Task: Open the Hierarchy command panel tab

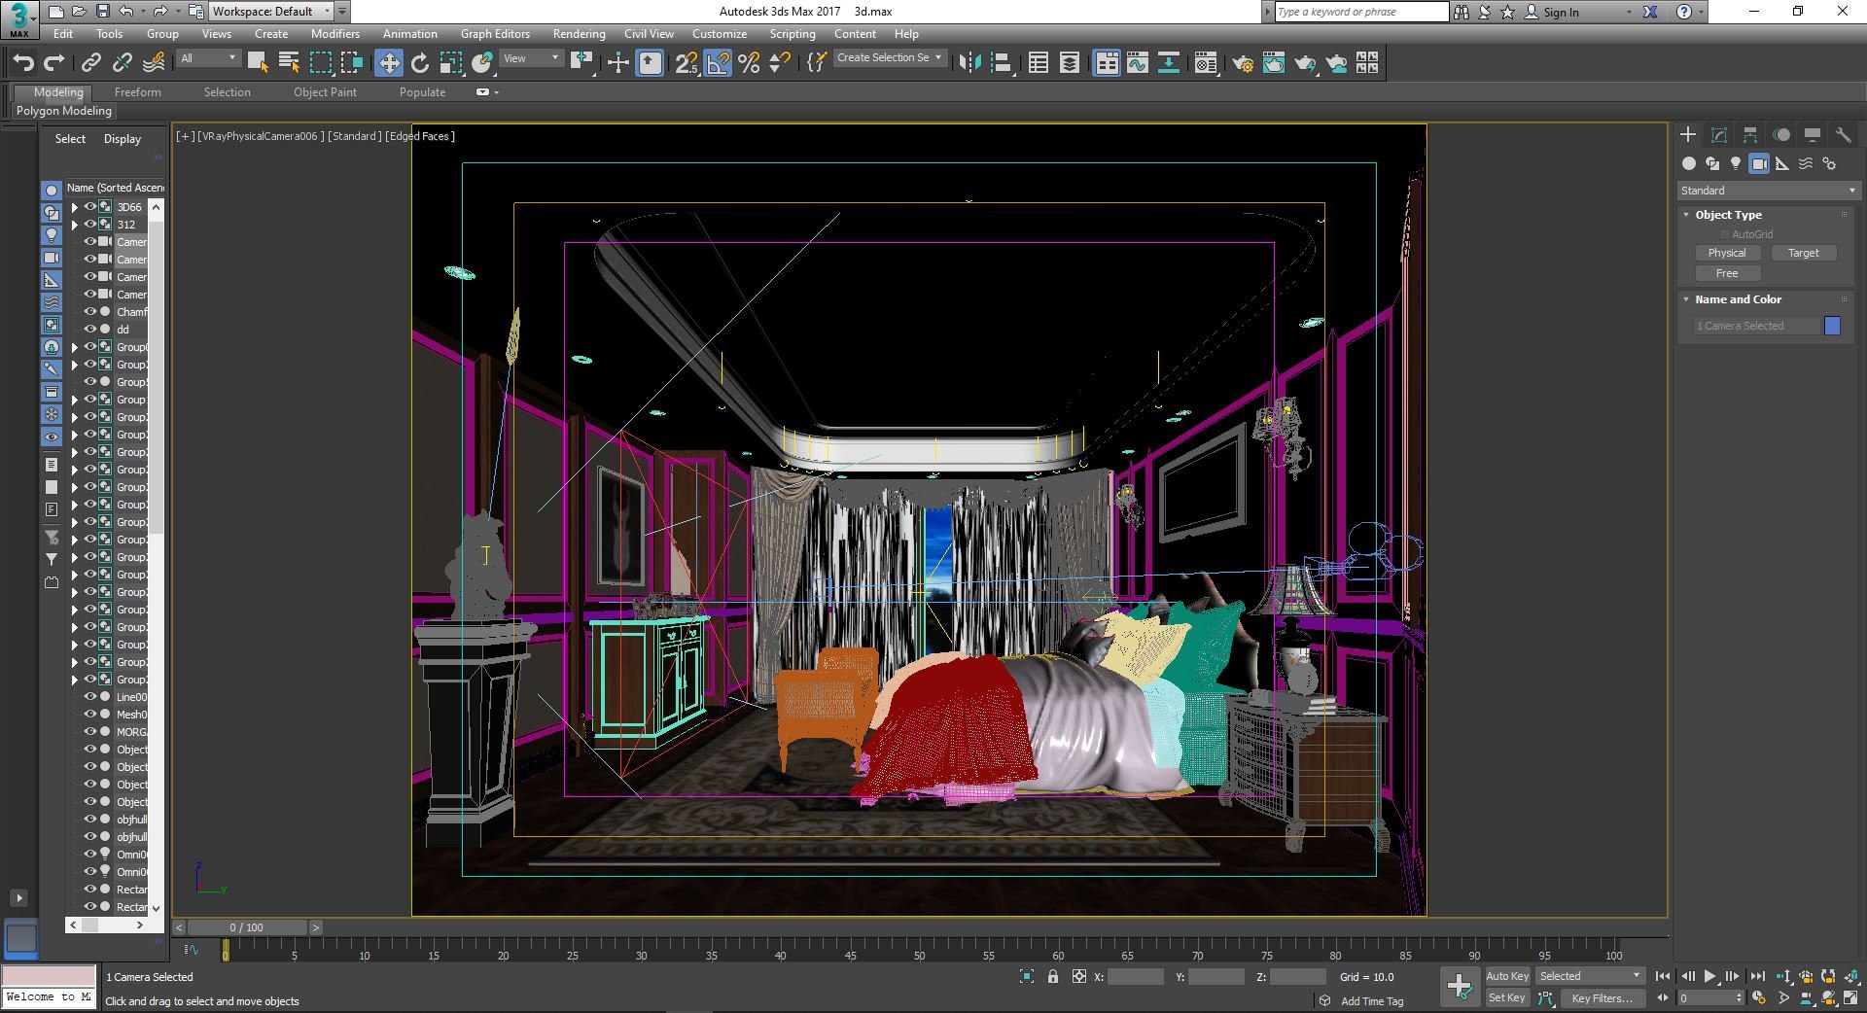Action: point(1750,134)
